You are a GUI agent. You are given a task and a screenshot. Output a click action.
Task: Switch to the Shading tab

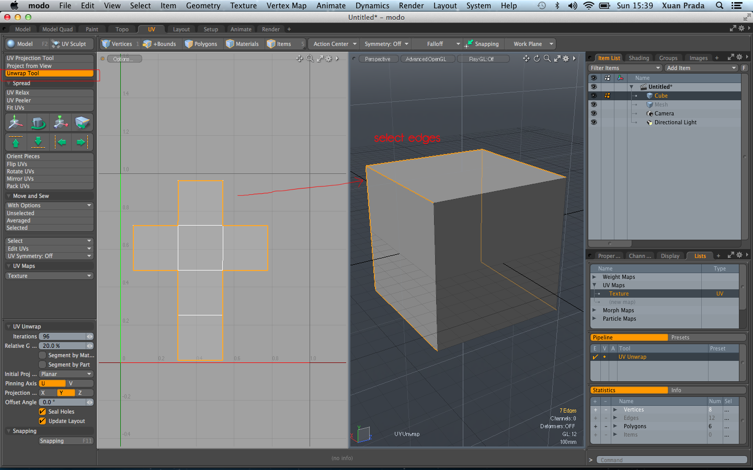tap(638, 58)
